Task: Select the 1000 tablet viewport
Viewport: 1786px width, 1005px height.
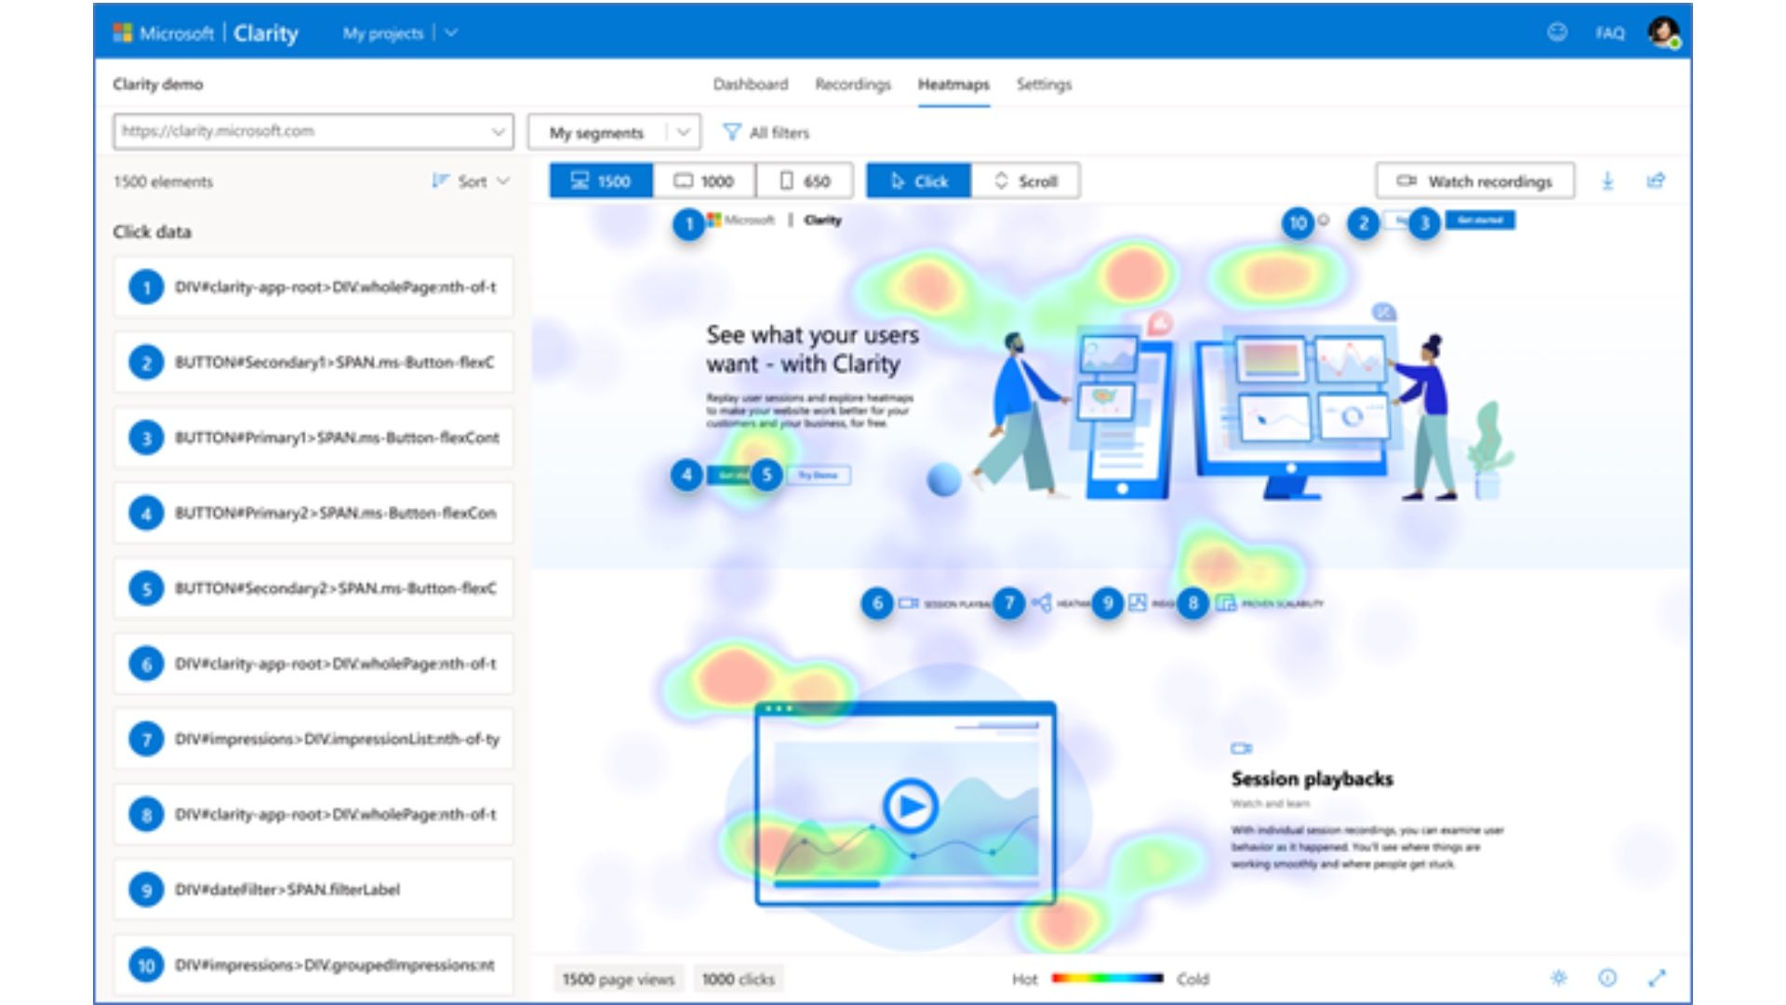Action: pyautogui.click(x=704, y=181)
